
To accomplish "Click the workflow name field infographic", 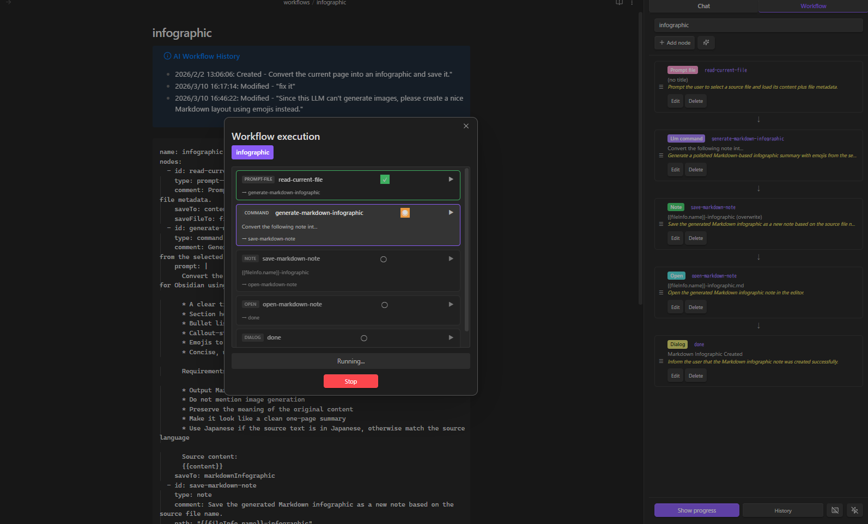I will pyautogui.click(x=758, y=25).
